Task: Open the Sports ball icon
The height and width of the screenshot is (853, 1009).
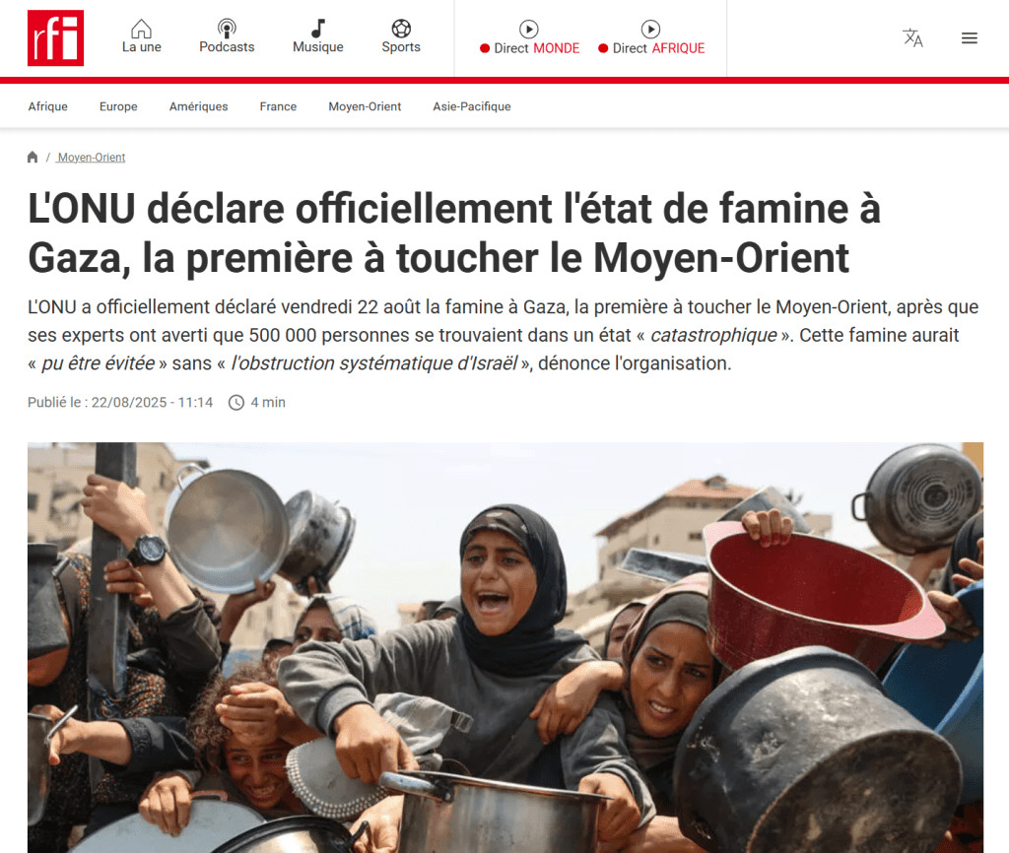Action: [x=401, y=29]
